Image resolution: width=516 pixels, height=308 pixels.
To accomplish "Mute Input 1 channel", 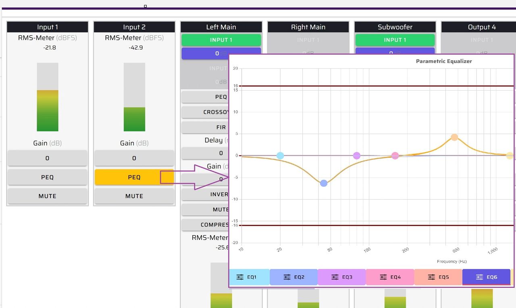I will [47, 196].
